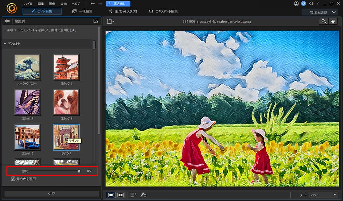The image size is (343, 201).
Task: Click the undo arrow icon
Action: (93, 4)
